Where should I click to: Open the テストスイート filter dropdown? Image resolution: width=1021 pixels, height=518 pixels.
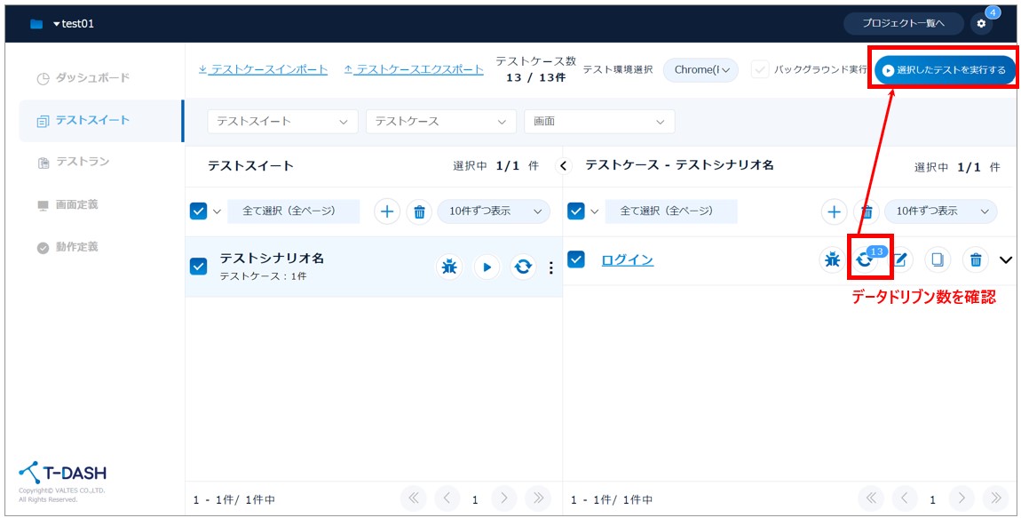click(282, 122)
